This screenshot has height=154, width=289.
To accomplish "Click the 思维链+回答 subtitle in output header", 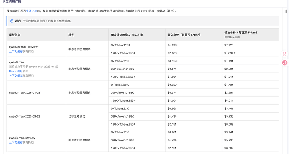I will pos(232,37).
